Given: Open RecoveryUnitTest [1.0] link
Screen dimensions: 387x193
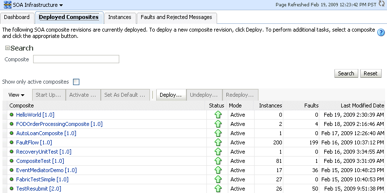Looking at the screenshot, I should point(44,152).
